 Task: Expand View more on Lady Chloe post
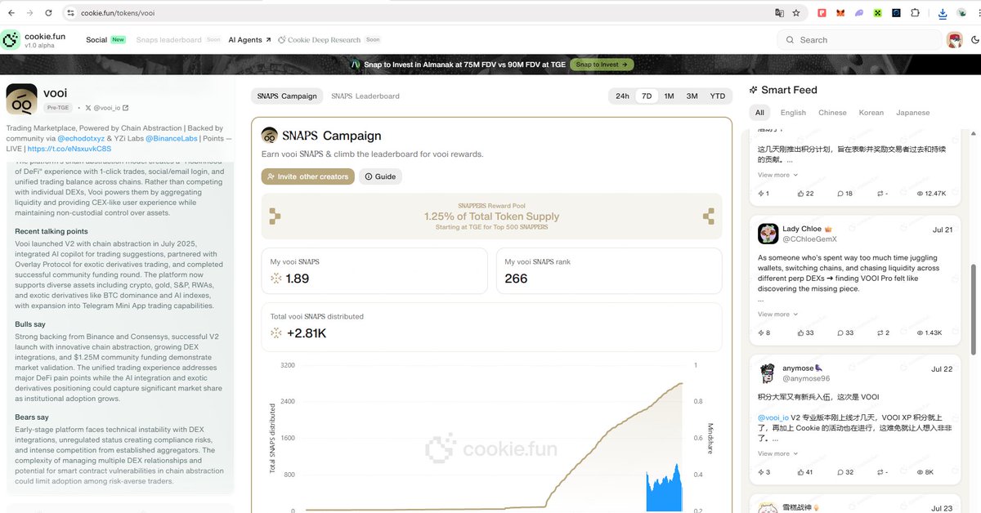pyautogui.click(x=777, y=314)
